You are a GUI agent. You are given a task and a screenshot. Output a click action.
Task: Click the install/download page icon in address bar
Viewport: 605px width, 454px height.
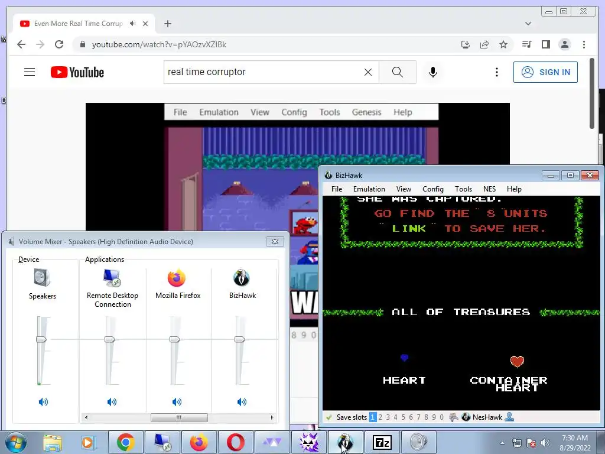click(x=466, y=44)
